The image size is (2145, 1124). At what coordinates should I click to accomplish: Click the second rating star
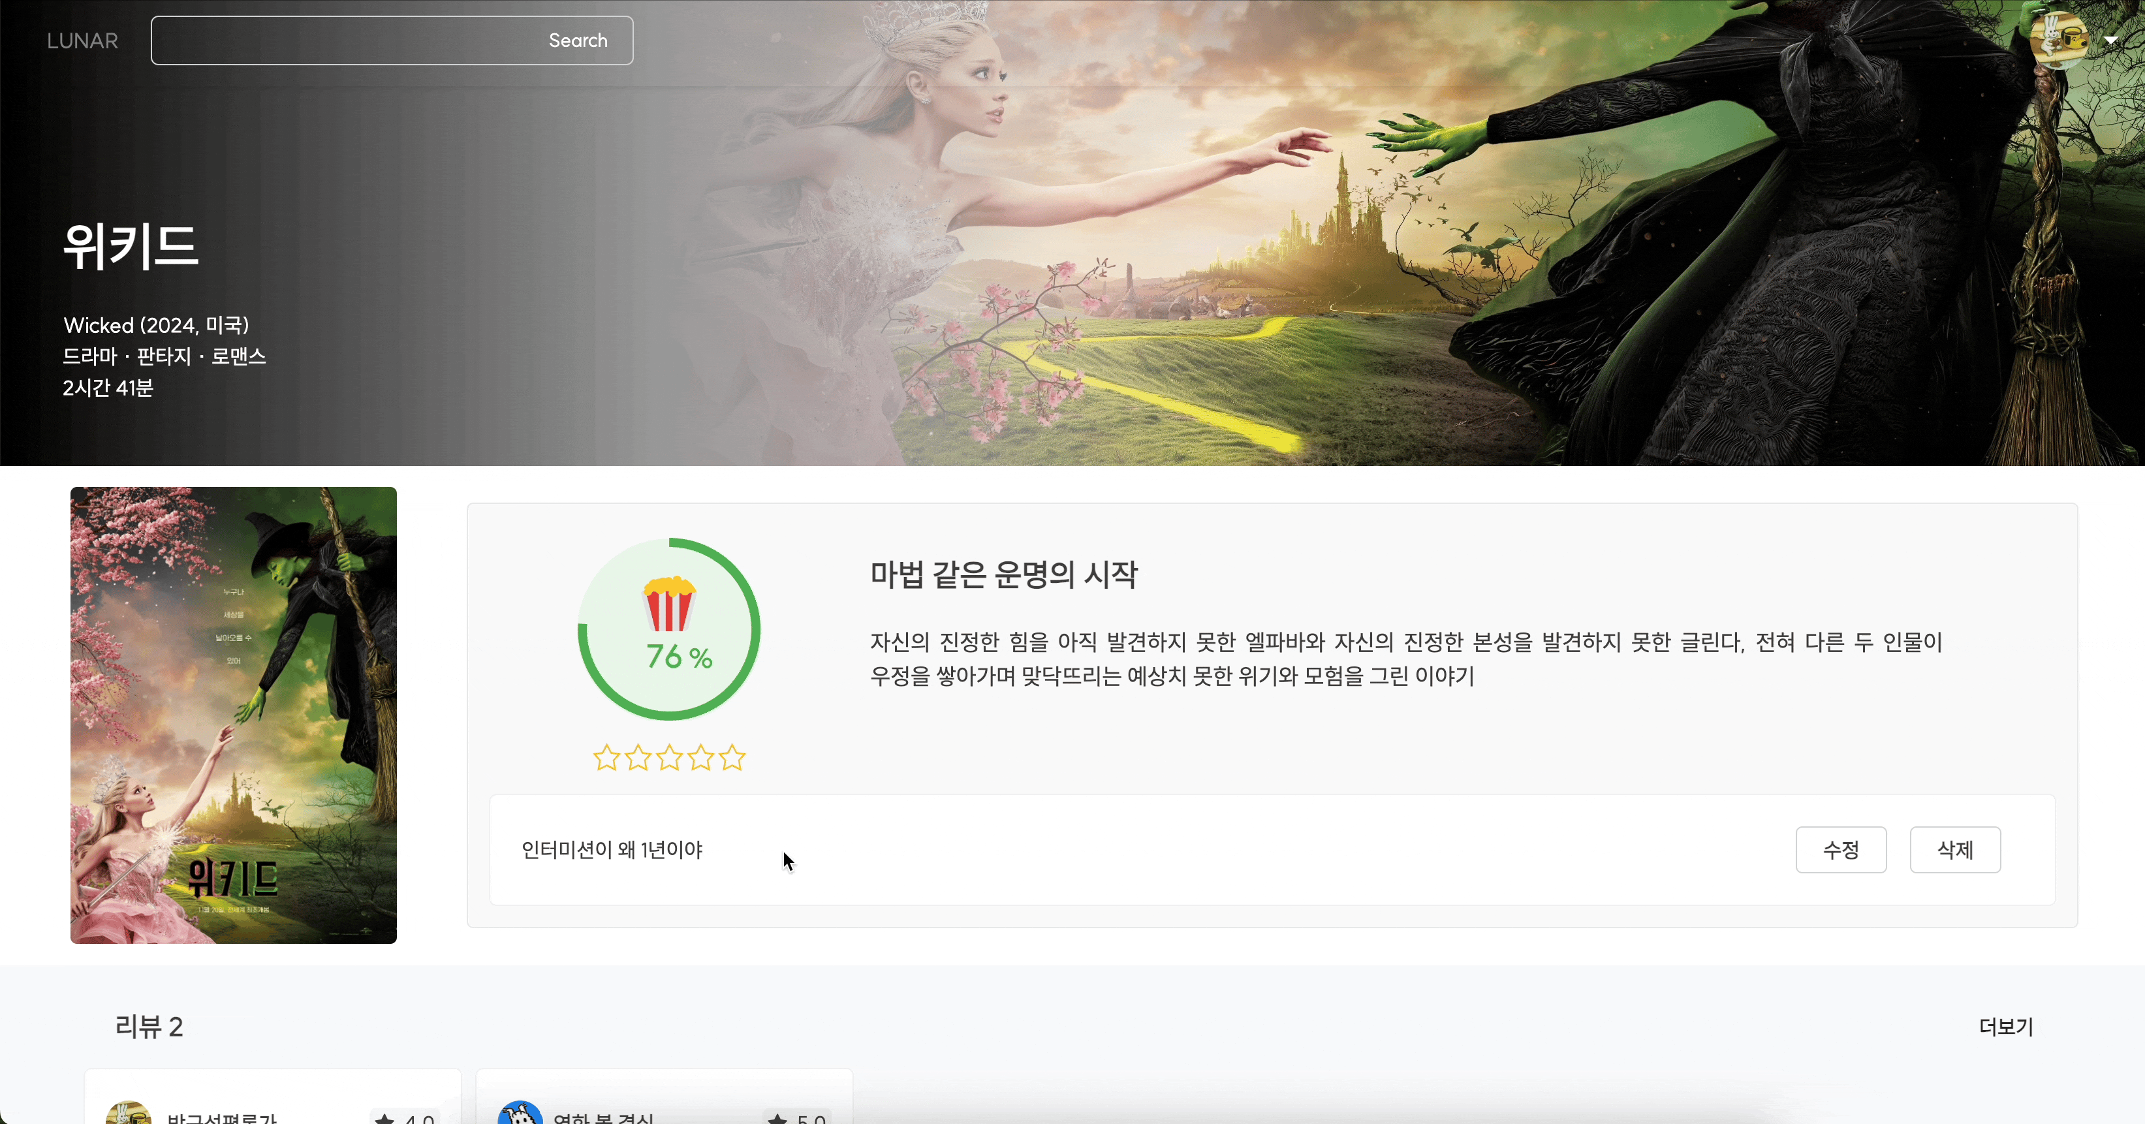point(638,758)
